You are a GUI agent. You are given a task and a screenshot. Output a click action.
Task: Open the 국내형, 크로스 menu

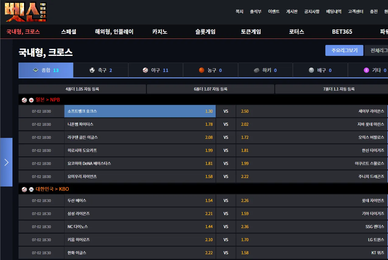(23, 32)
